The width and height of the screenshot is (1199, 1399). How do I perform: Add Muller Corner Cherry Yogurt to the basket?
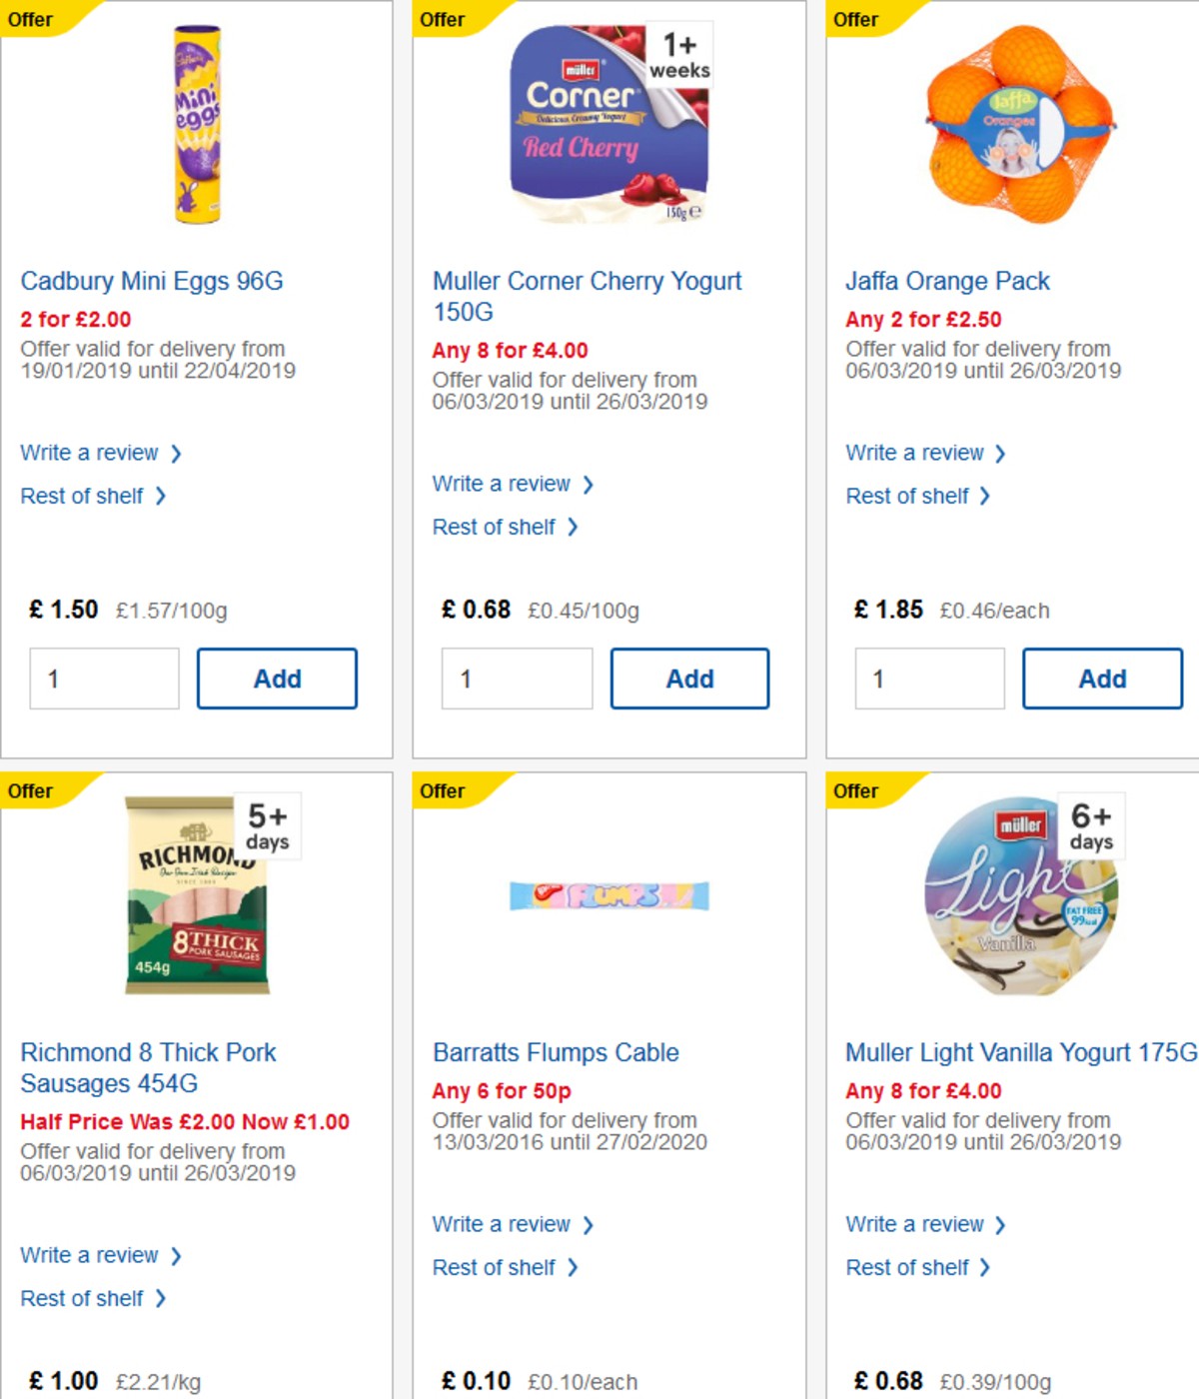click(689, 678)
